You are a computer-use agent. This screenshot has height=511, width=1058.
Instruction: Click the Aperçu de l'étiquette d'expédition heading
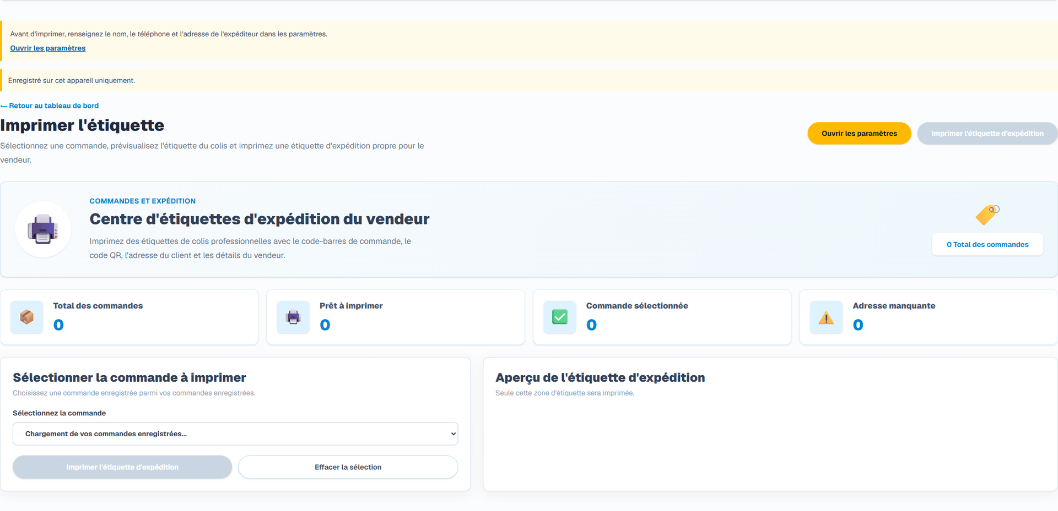600,377
